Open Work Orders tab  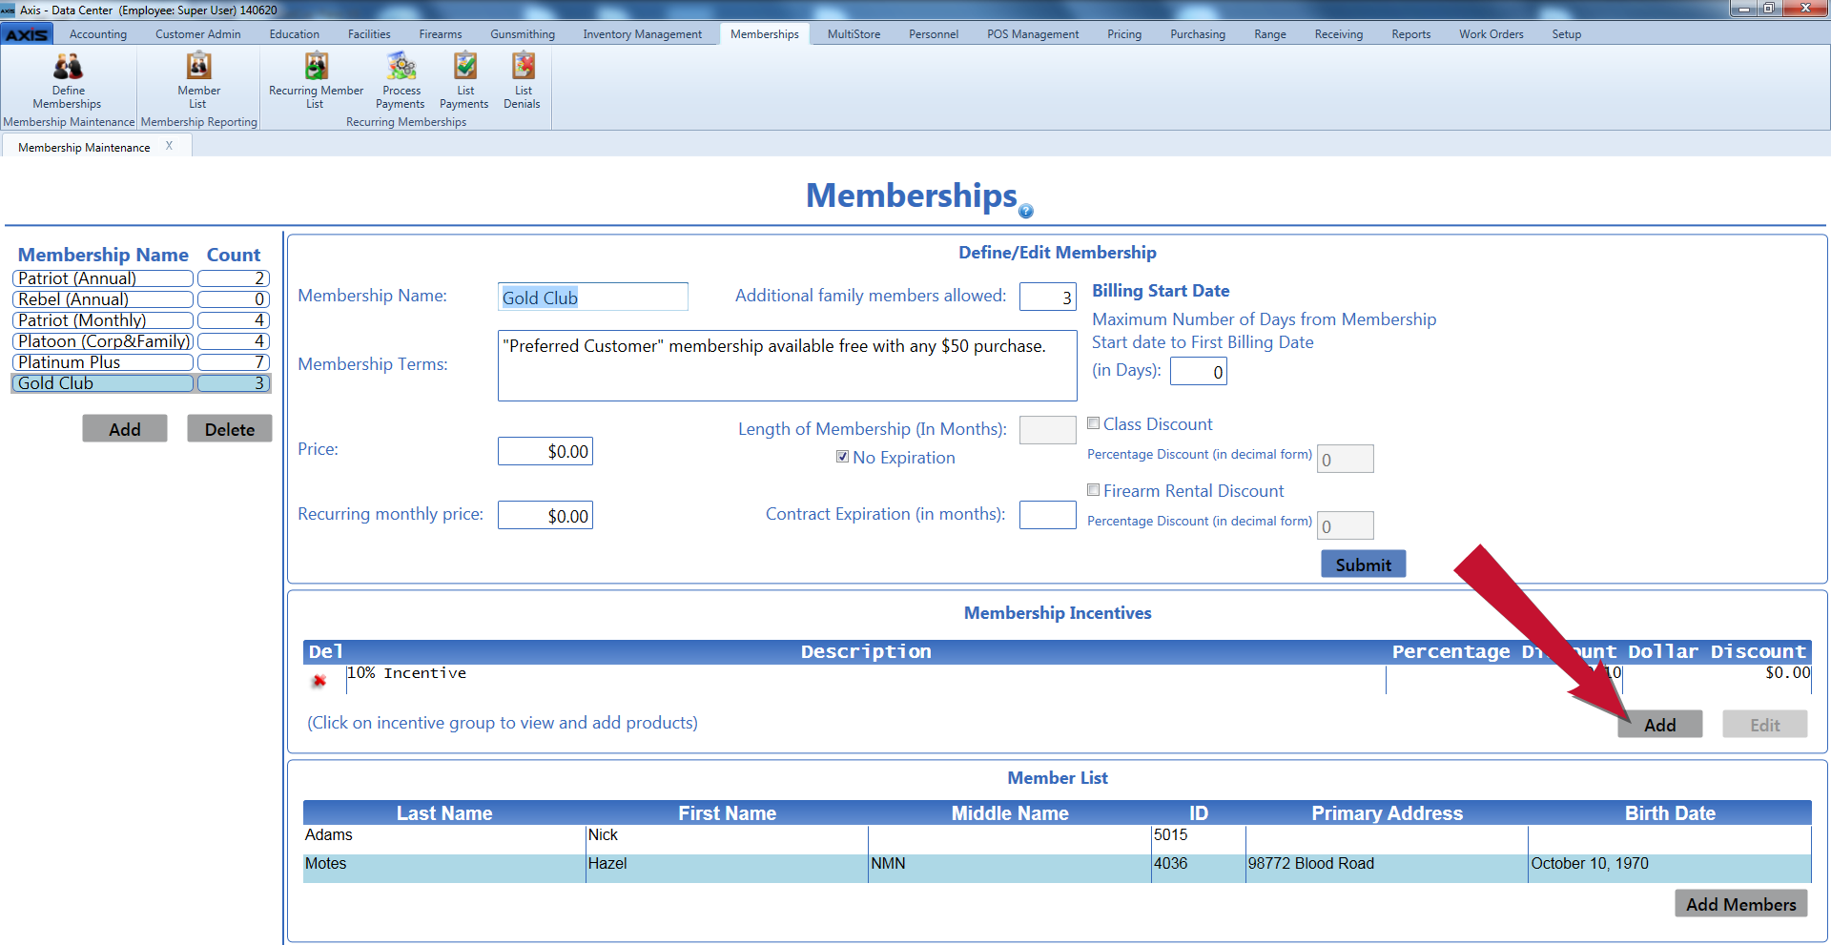coord(1492,34)
